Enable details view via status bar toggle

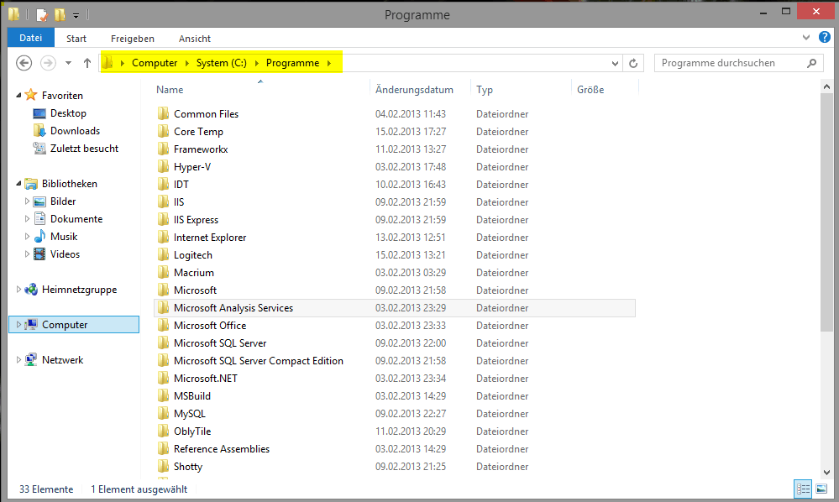pyautogui.click(x=803, y=489)
